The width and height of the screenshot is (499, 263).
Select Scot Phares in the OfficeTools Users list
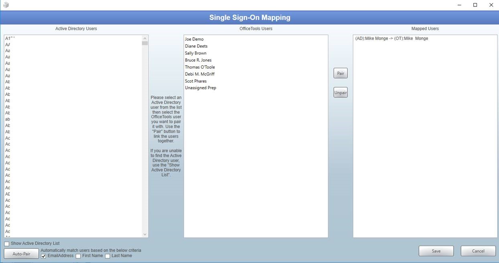pyautogui.click(x=196, y=81)
